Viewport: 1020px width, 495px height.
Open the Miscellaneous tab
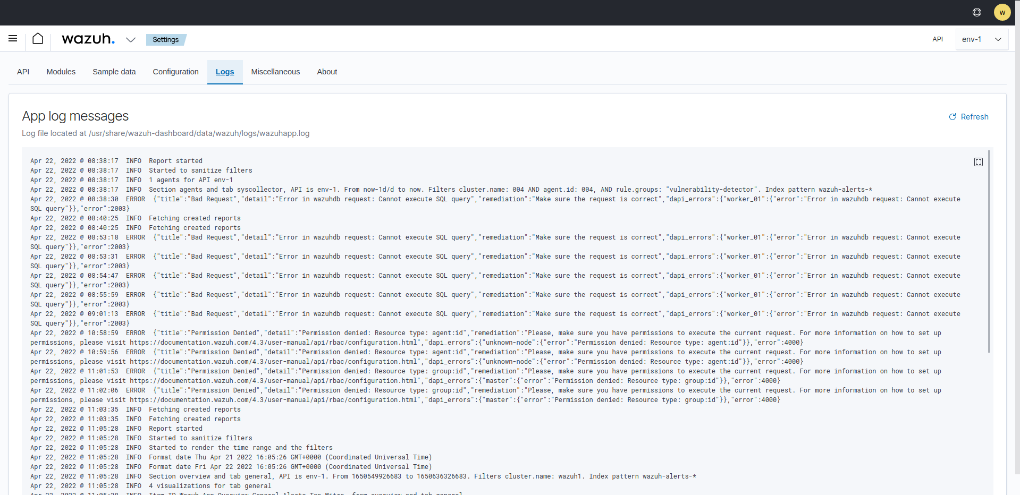[275, 72]
